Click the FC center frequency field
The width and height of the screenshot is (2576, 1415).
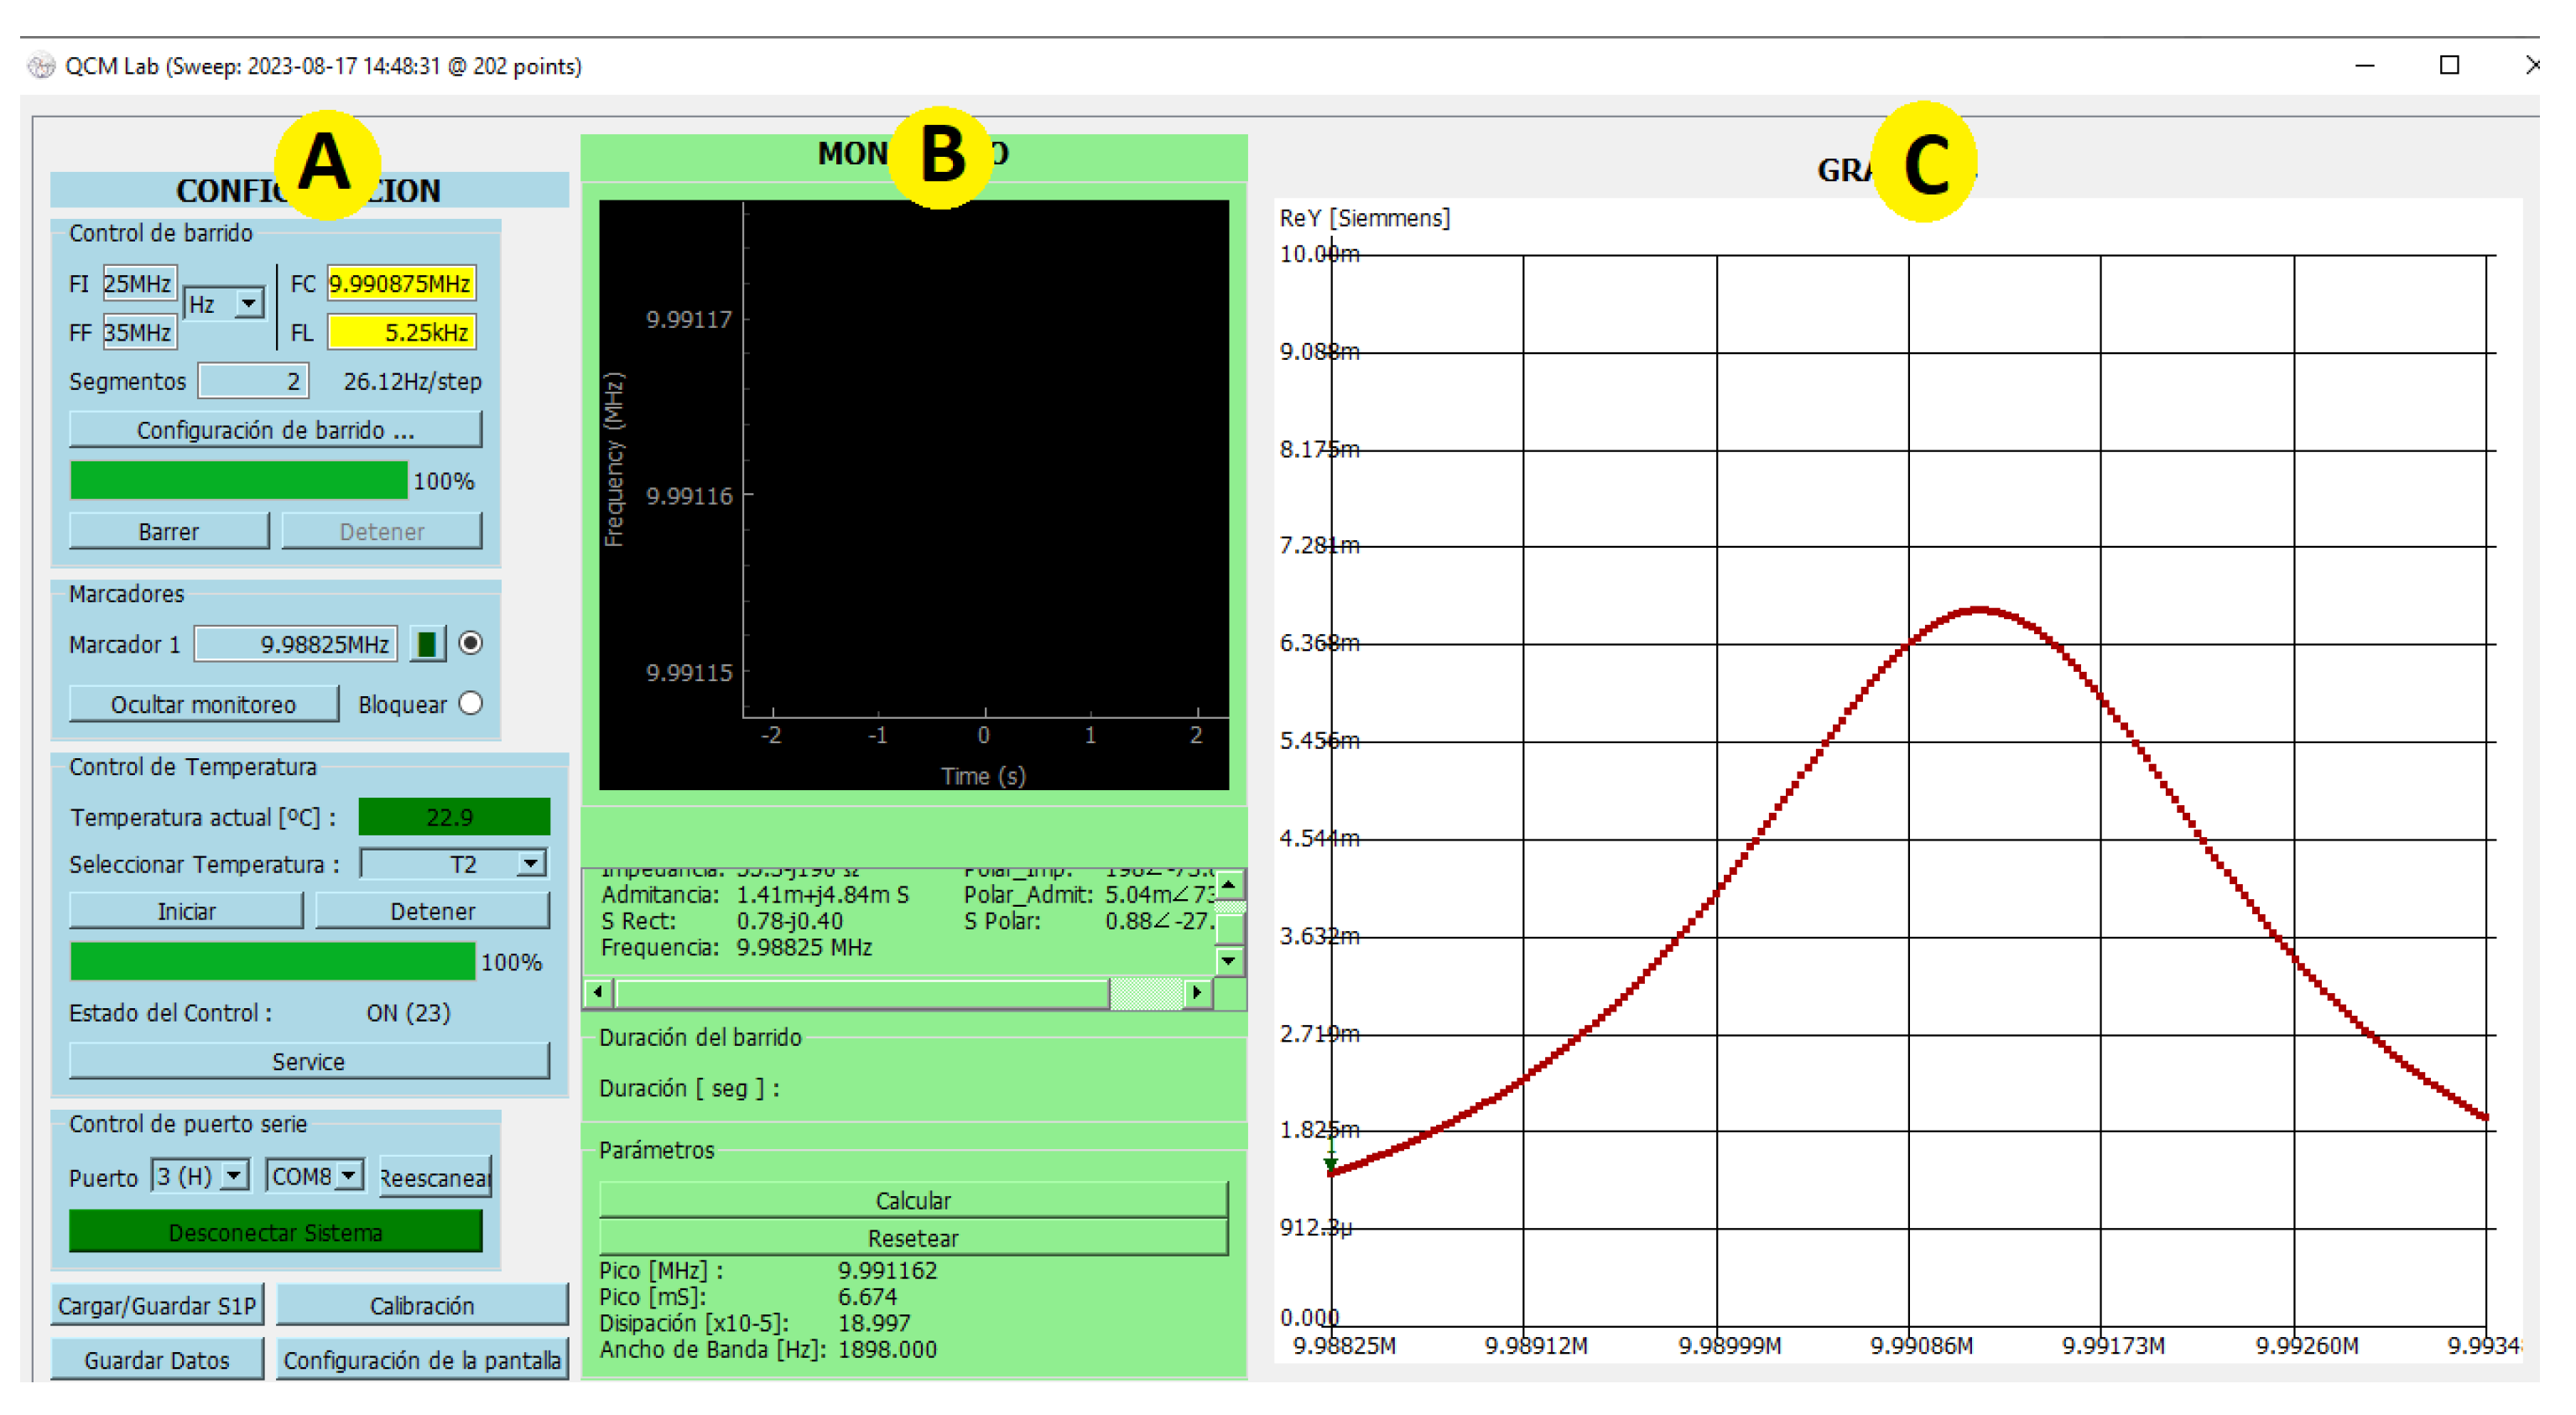point(400,284)
